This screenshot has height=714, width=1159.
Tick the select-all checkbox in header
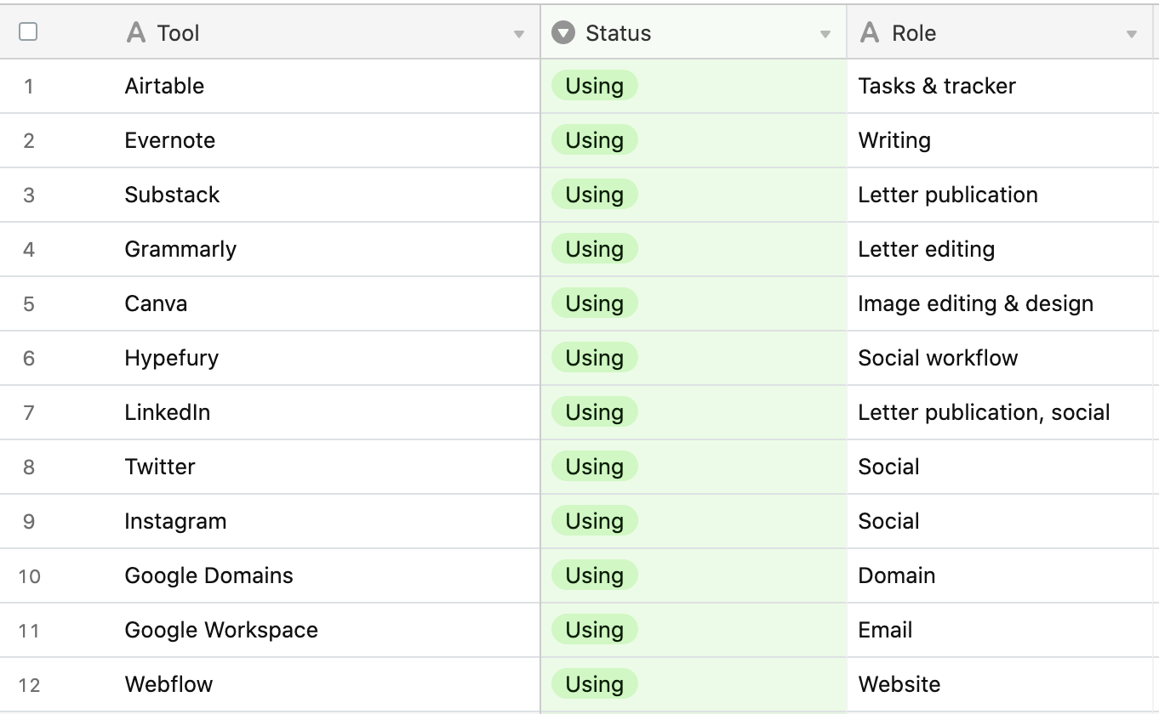pos(28,32)
